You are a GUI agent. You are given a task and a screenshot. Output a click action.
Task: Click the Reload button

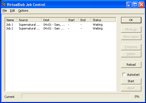click(131, 65)
